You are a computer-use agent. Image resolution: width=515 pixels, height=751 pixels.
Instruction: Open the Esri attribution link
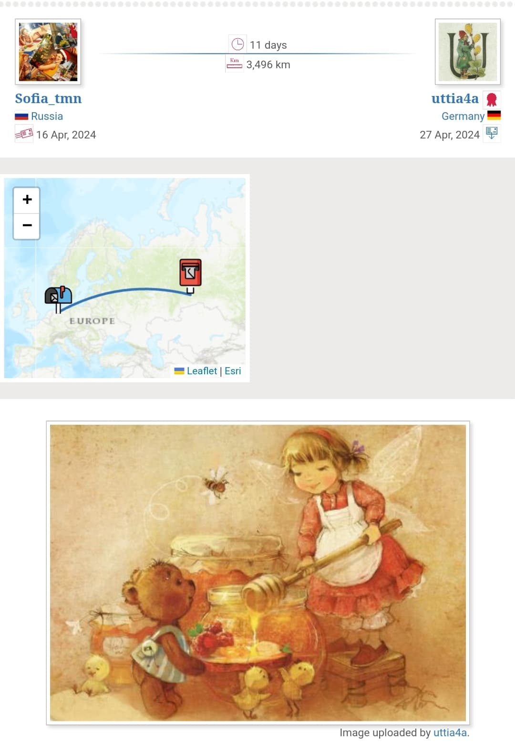233,371
